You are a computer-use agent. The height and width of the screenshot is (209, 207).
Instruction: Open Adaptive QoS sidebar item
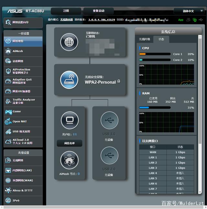click(x=23, y=81)
